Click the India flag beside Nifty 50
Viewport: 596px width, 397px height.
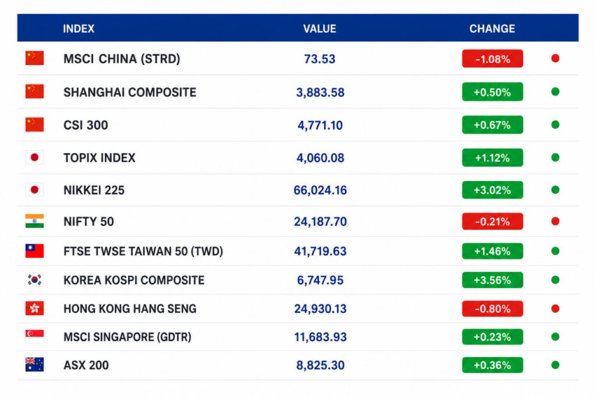click(x=34, y=221)
